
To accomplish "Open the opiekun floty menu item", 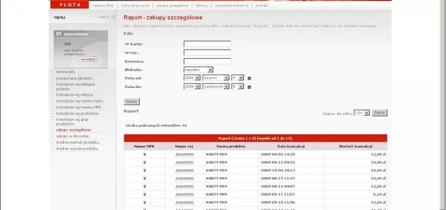I will 103,6.
